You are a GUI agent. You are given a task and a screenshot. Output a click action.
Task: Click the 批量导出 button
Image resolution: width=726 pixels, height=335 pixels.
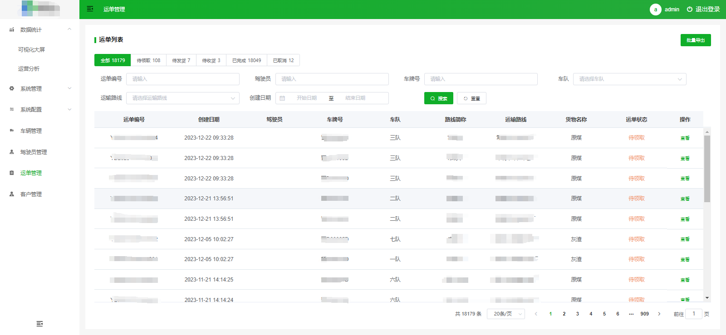pos(696,40)
